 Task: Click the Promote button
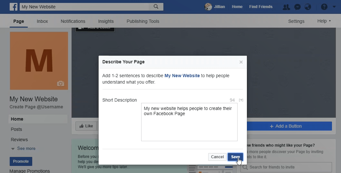pyautogui.click(x=21, y=161)
